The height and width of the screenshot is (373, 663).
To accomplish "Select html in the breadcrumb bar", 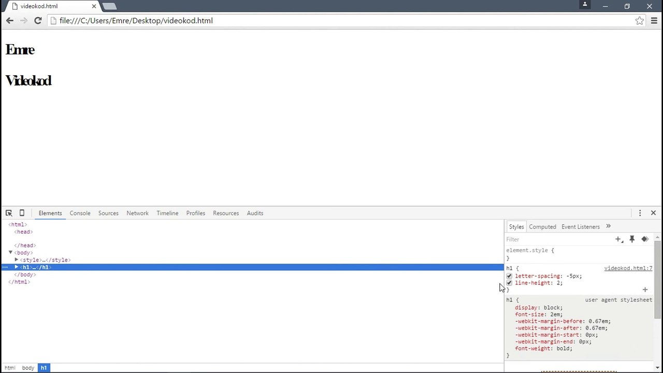I will (x=10, y=368).
